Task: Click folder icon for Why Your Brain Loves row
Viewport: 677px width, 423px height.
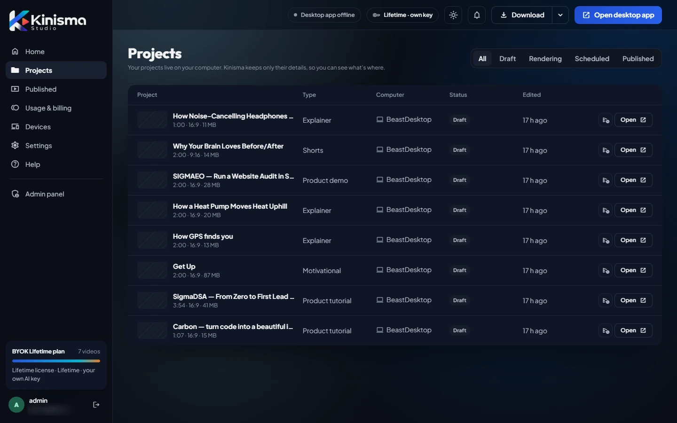Action: pos(606,150)
